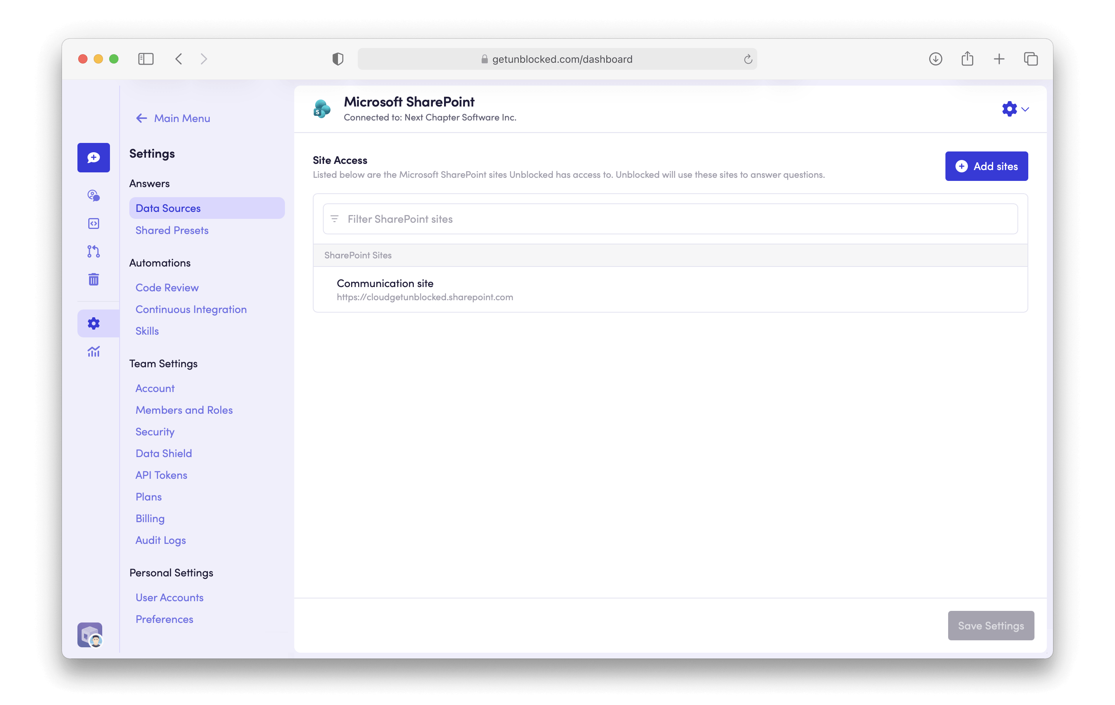Open User Accounts personal settings
Viewport: 1115px width, 705px height.
(169, 598)
